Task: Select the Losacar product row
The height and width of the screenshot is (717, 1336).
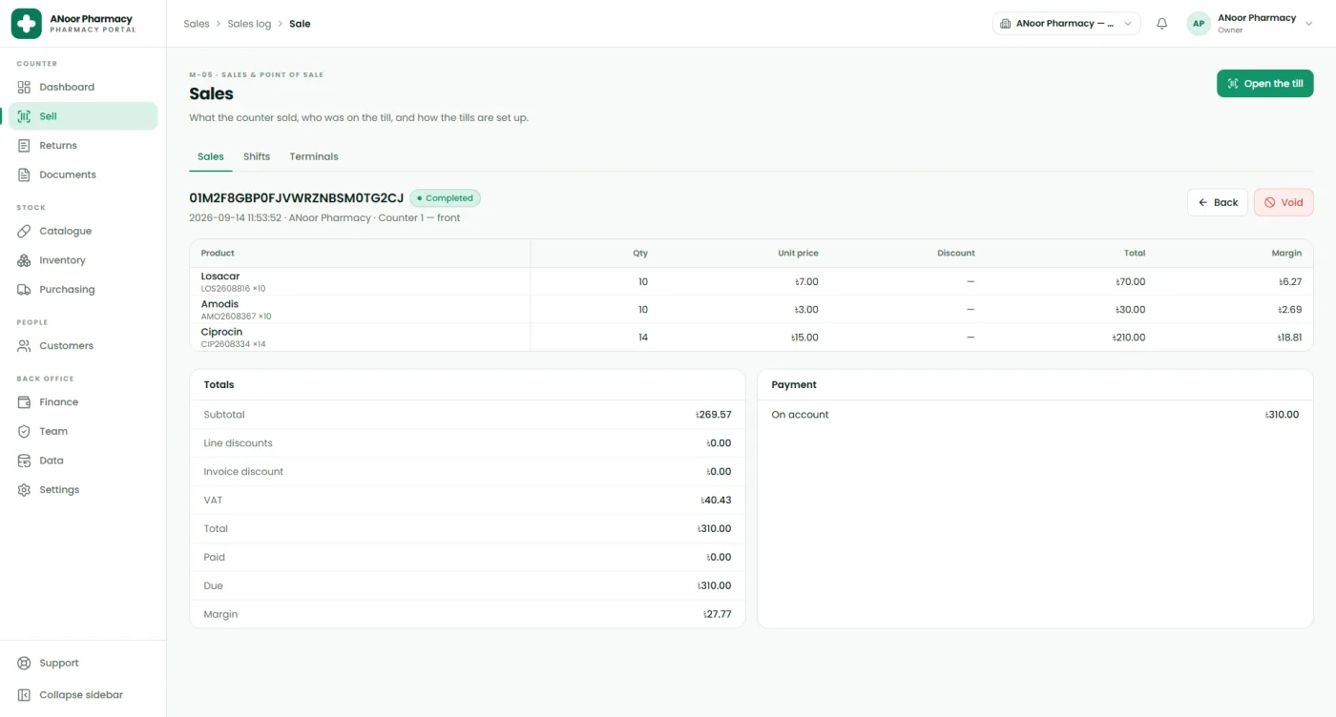Action: pos(751,281)
